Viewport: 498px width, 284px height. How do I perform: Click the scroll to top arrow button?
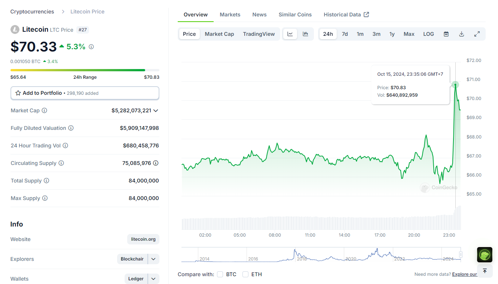(x=485, y=271)
